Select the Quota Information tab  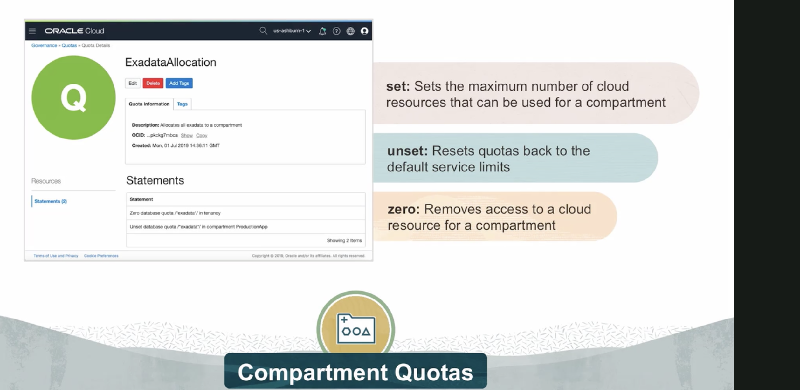point(149,104)
